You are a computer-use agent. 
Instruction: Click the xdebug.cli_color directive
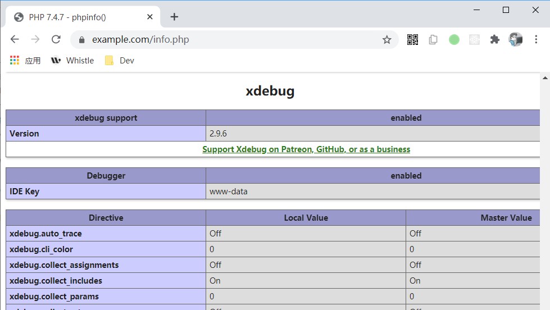[x=41, y=249]
